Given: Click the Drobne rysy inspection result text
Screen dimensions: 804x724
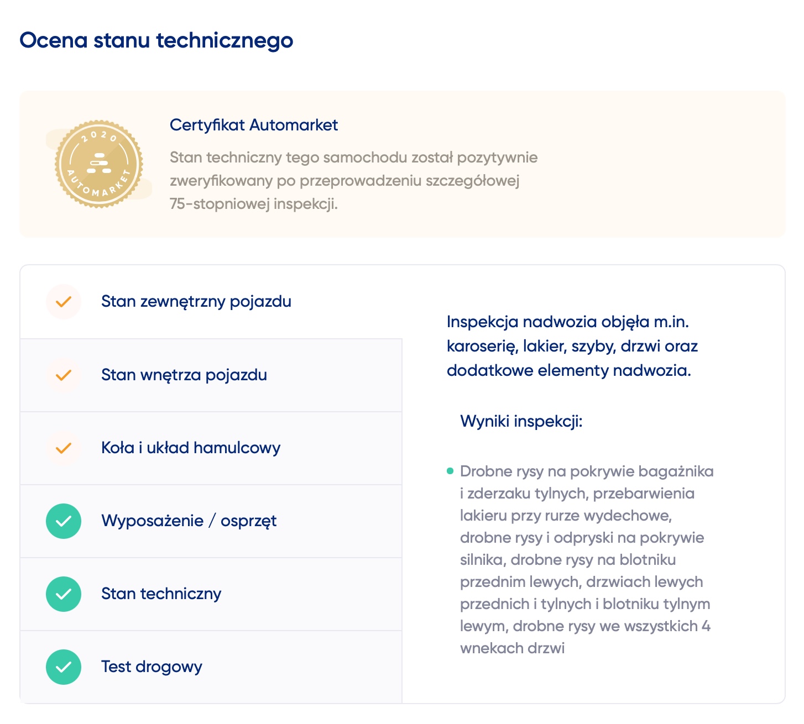Looking at the screenshot, I should click(x=587, y=559).
